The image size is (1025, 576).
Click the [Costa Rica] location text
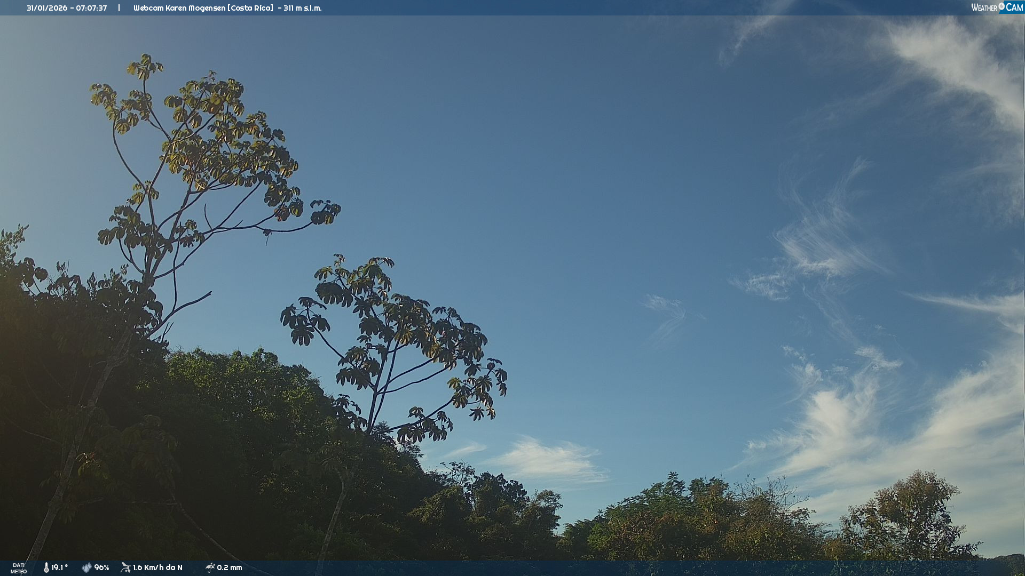tap(251, 8)
